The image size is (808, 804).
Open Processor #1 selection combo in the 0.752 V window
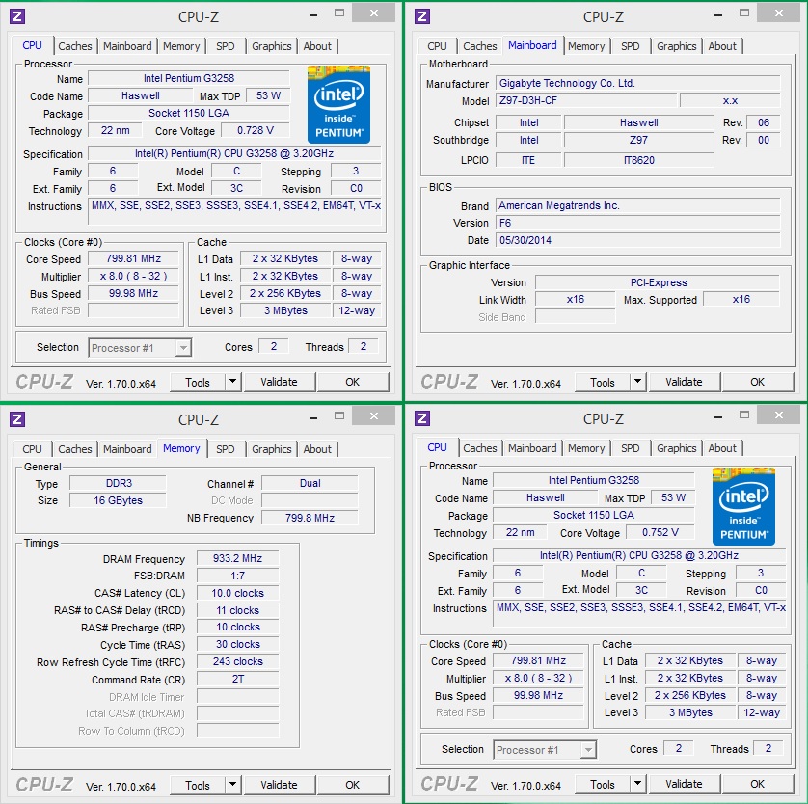[x=546, y=749]
